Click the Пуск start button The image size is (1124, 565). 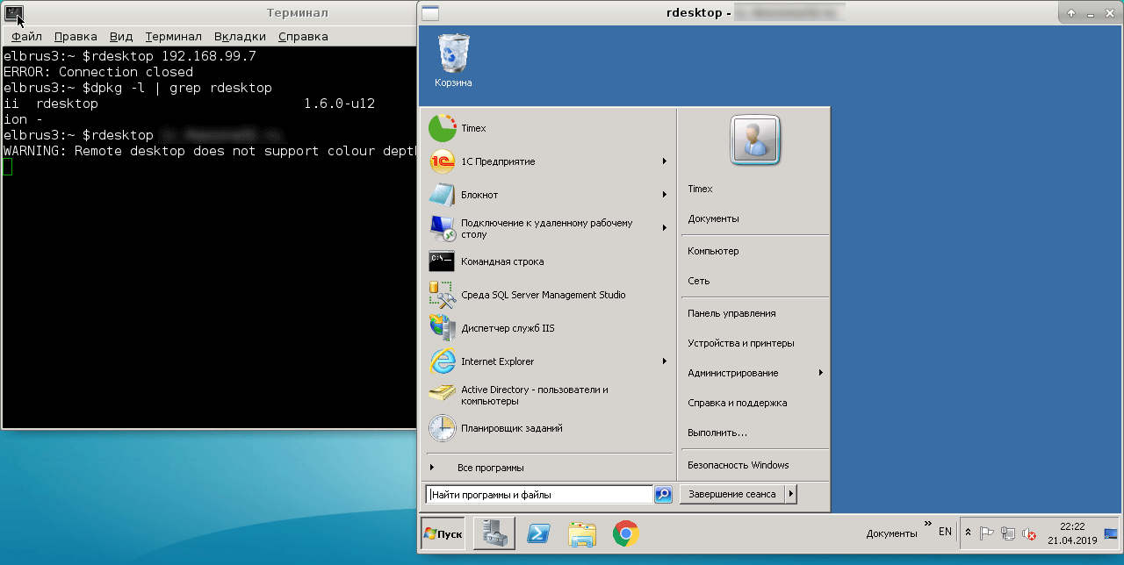(x=443, y=533)
